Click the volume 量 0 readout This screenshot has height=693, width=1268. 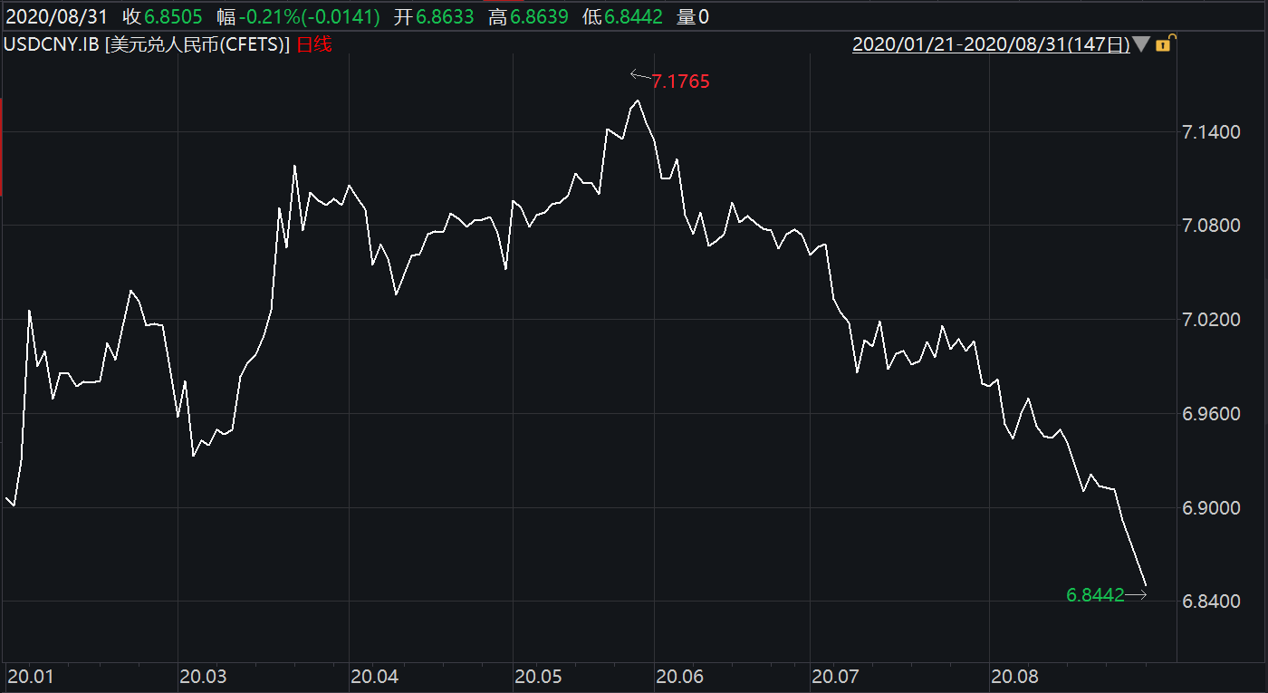[693, 16]
